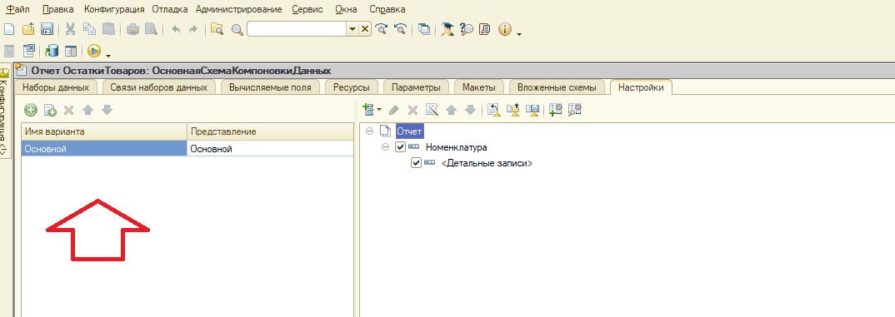Add new settings variant green plus
The height and width of the screenshot is (317, 895).
[x=31, y=110]
